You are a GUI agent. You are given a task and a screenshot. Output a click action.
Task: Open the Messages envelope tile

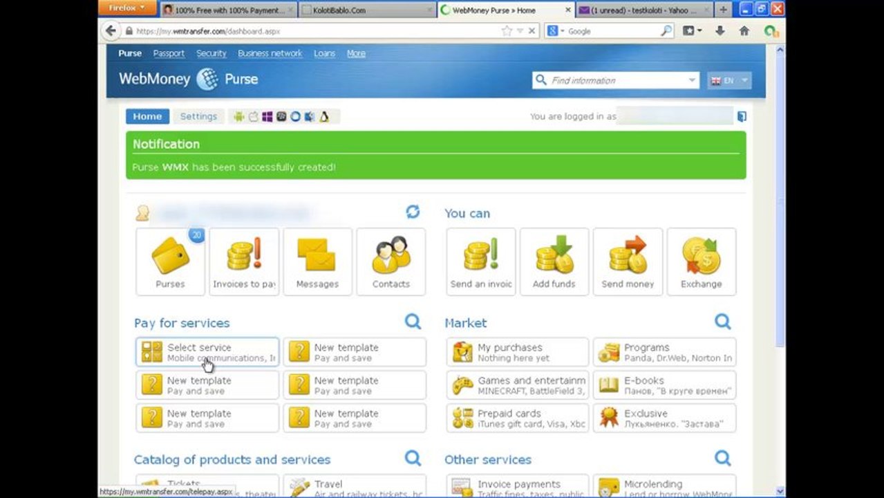317,261
